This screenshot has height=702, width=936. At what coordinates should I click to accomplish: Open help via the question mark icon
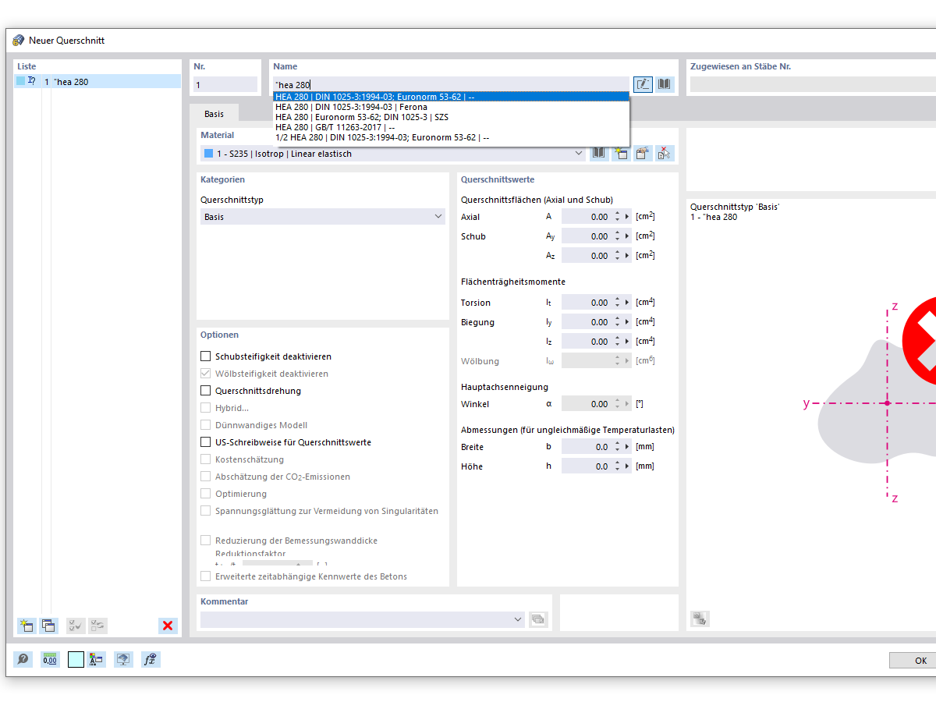pos(23,659)
